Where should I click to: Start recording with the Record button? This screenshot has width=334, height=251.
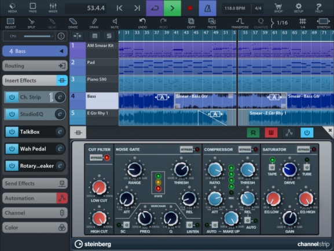point(190,8)
